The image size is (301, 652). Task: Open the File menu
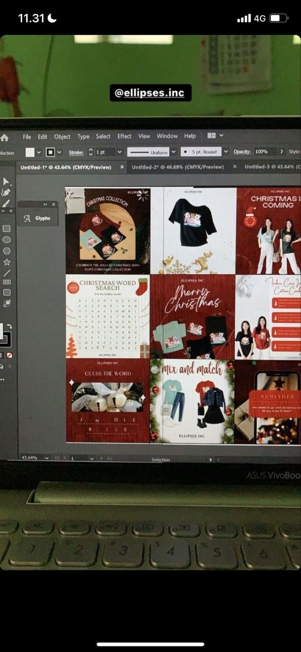27,137
